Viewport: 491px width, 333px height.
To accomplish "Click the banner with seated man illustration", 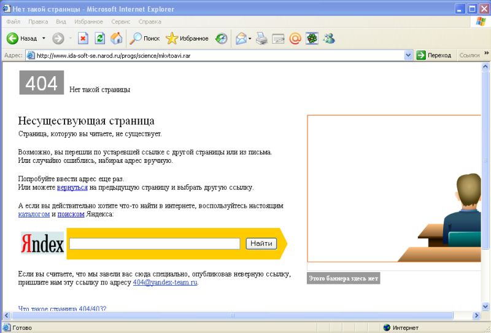I will 394,188.
